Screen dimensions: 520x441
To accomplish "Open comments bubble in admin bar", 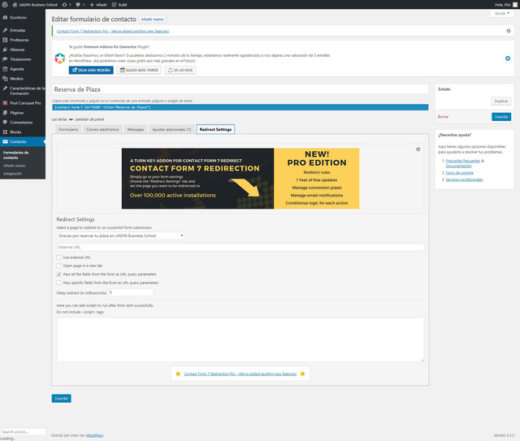I will pyautogui.click(x=80, y=5).
